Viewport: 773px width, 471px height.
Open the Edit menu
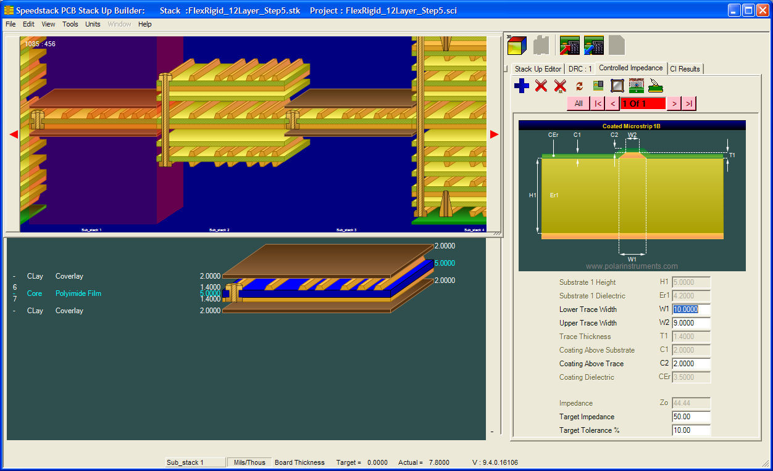point(28,24)
